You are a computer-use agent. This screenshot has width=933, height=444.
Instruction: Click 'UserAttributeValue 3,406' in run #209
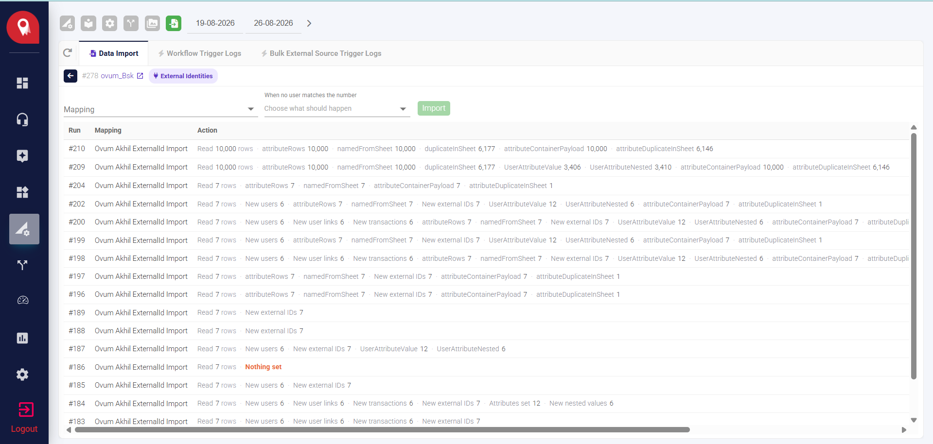[542, 167]
